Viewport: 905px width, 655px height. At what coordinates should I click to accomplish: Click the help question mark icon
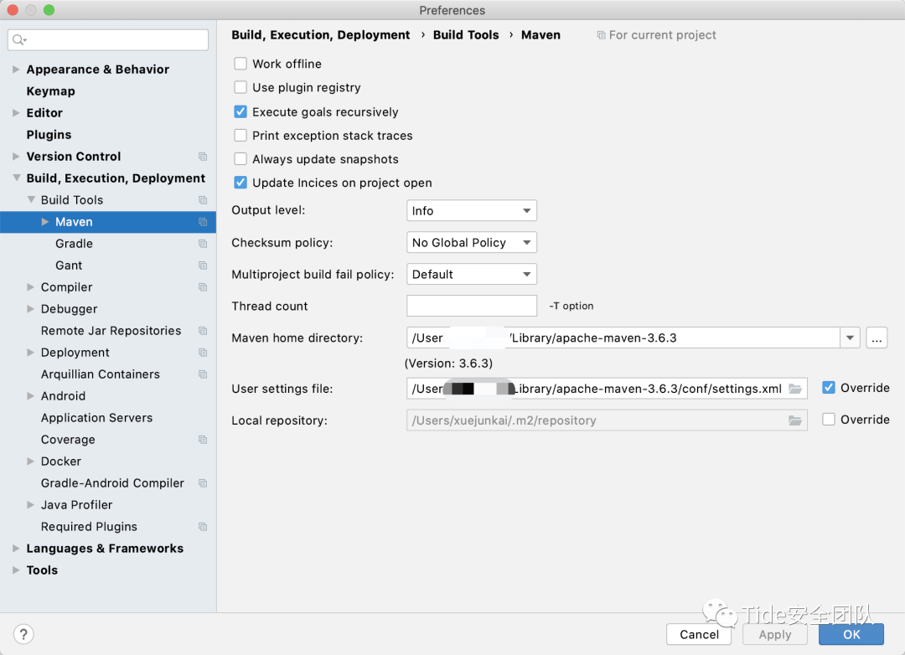23,634
